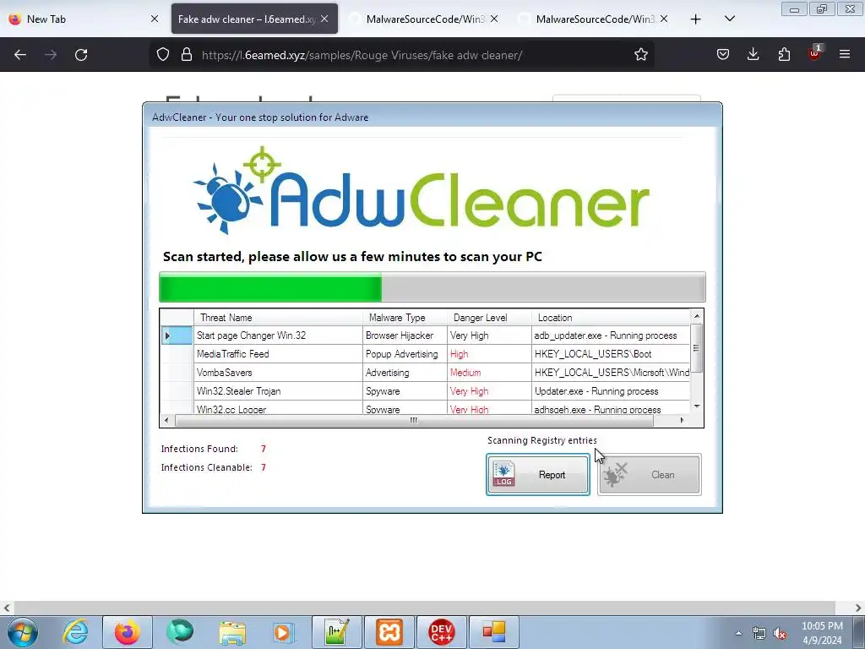Open a new browser tab with plus
Image resolution: width=865 pixels, height=649 pixels.
pyautogui.click(x=696, y=19)
